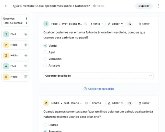The width and height of the screenshot is (165, 132).
Task: Delete question 2 with Excluir
Action: click(x=144, y=103)
